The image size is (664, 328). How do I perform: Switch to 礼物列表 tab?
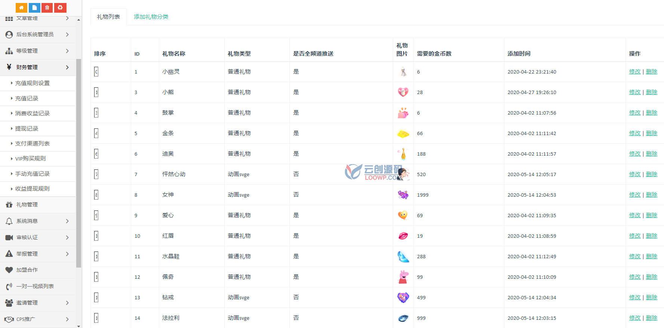point(108,17)
